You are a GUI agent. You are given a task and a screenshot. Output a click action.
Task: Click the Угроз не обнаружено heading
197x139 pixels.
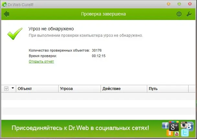point(51,29)
